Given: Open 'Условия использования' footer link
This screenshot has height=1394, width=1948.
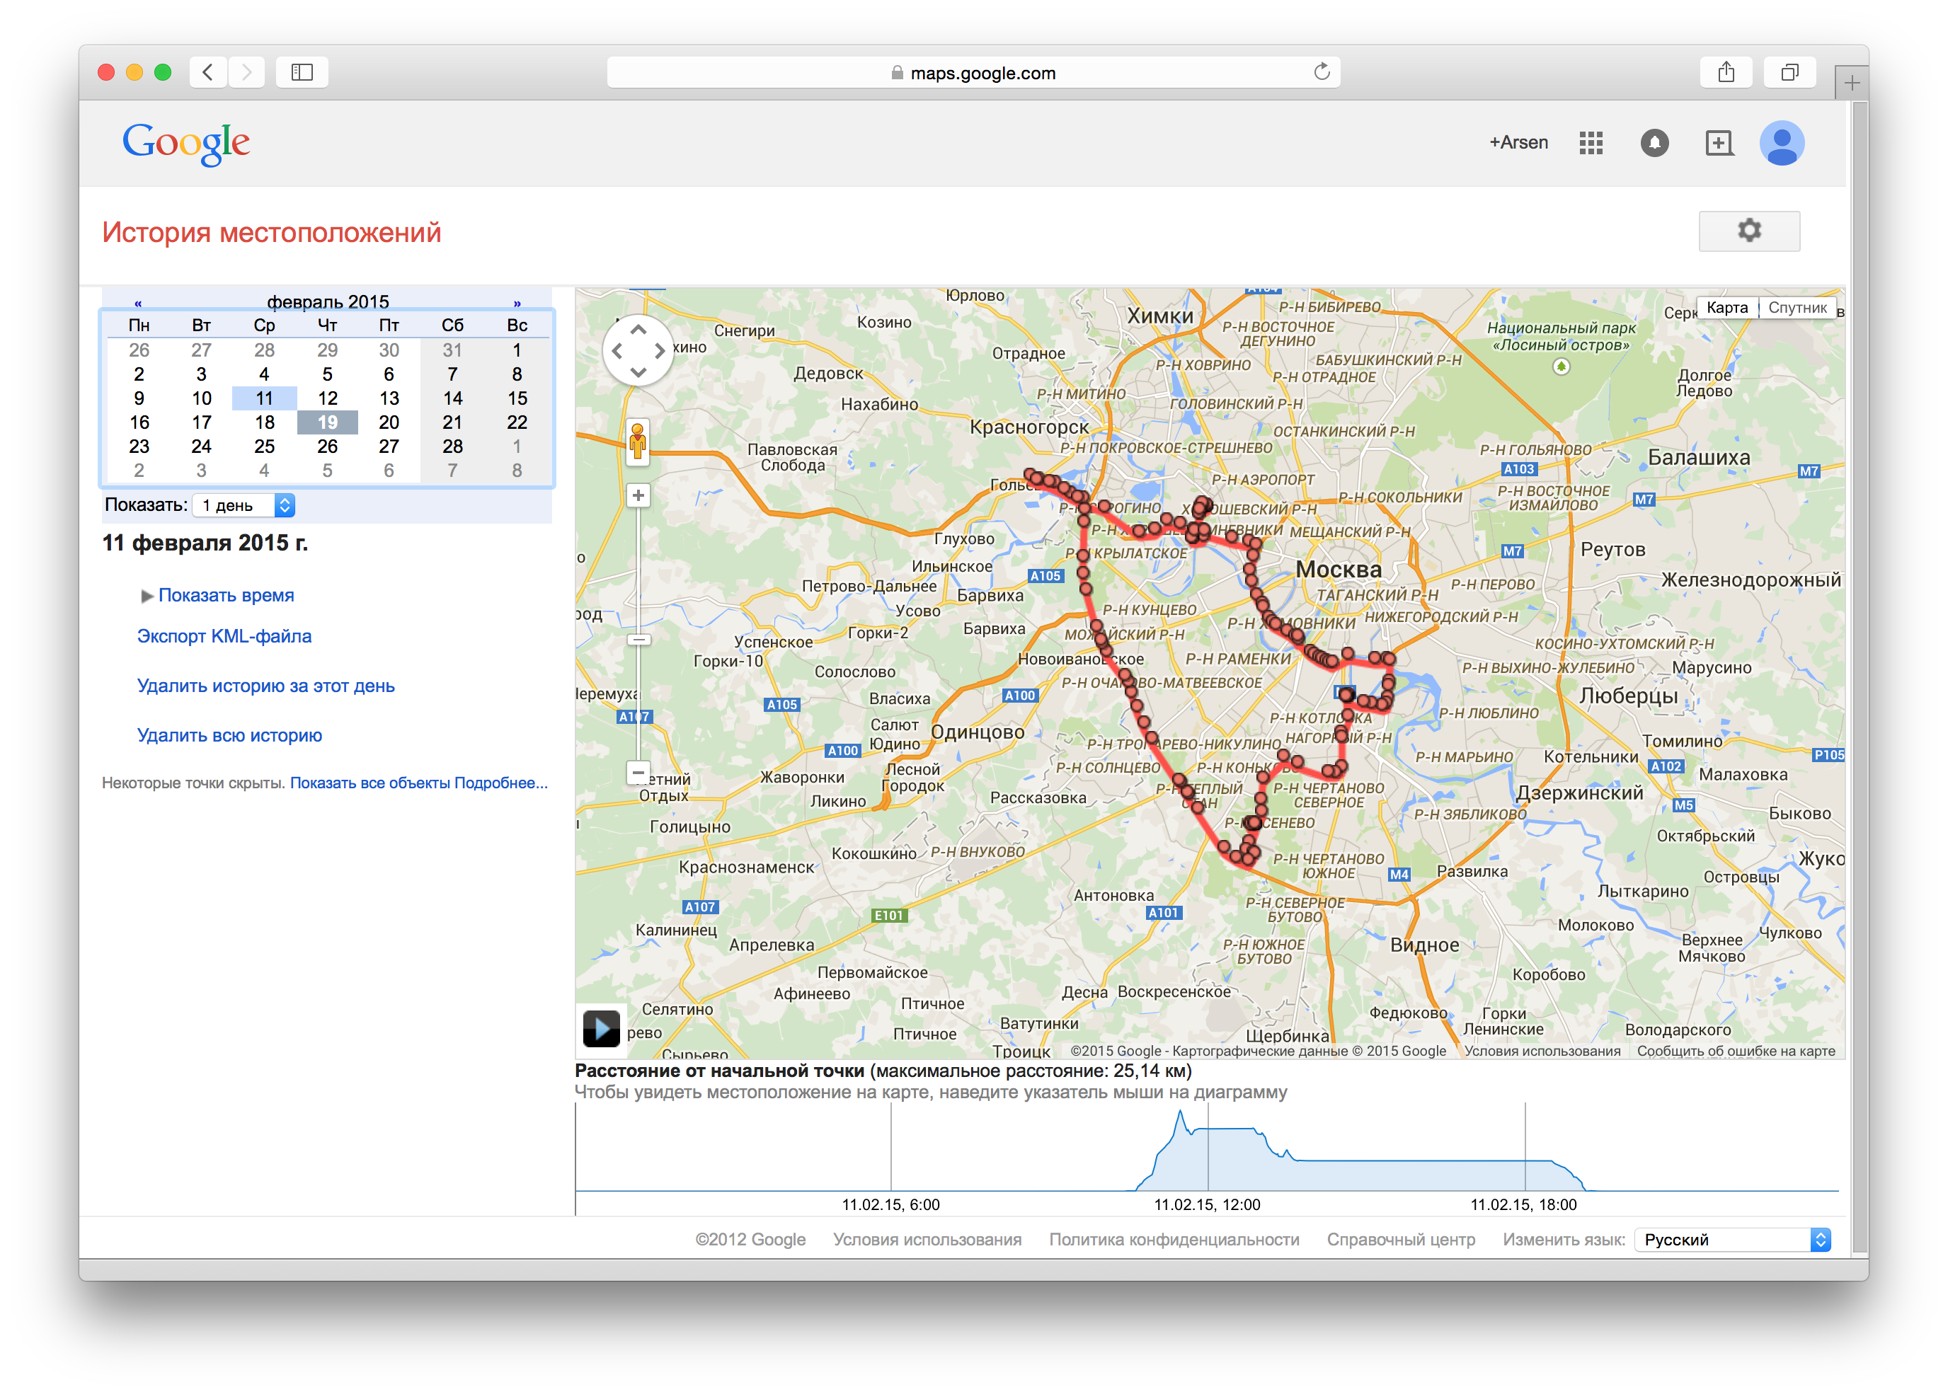Looking at the screenshot, I should pos(927,1240).
